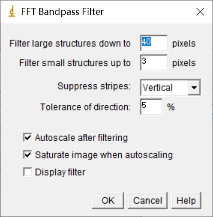213x217 pixels.
Task: Click the 'Tolerance of direction:' label
Action: click(x=85, y=107)
